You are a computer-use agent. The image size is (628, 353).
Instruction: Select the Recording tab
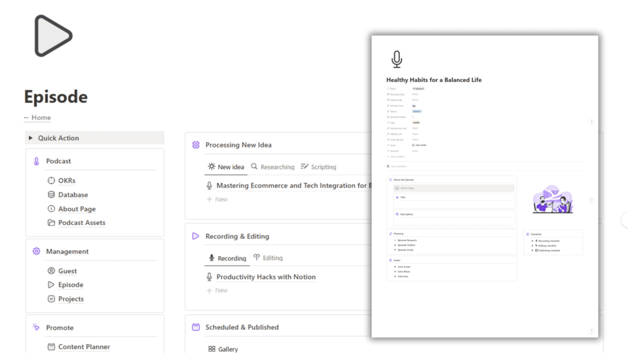(x=227, y=258)
